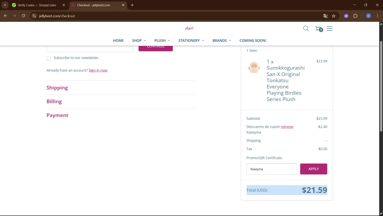Expand the STATIONERY menu dropdown

point(191,40)
